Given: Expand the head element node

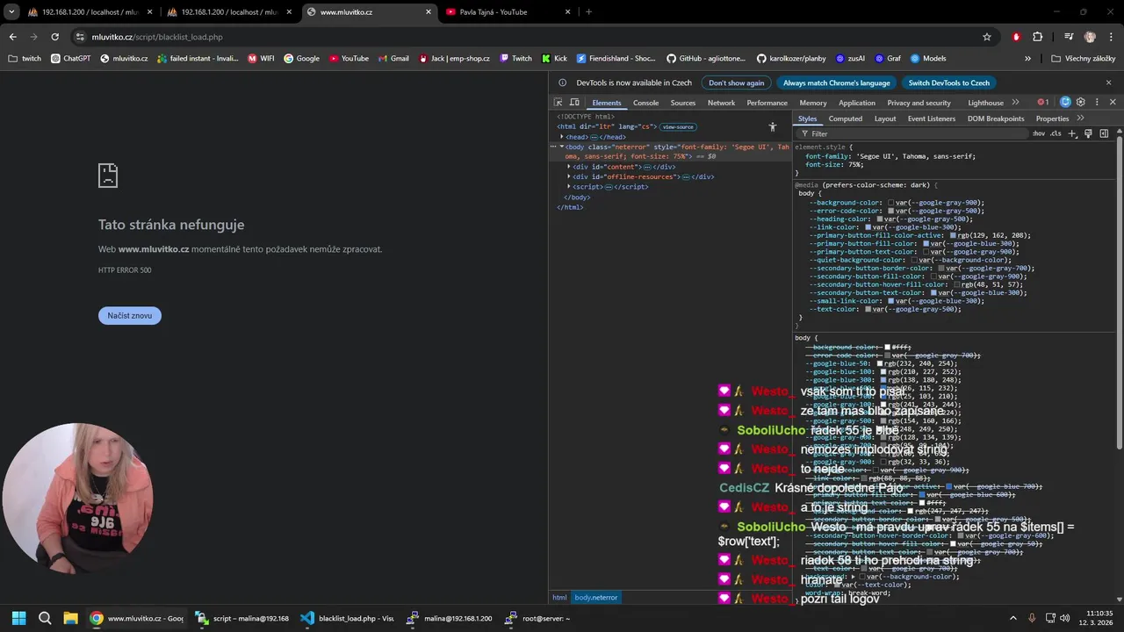Looking at the screenshot, I should coord(562,137).
